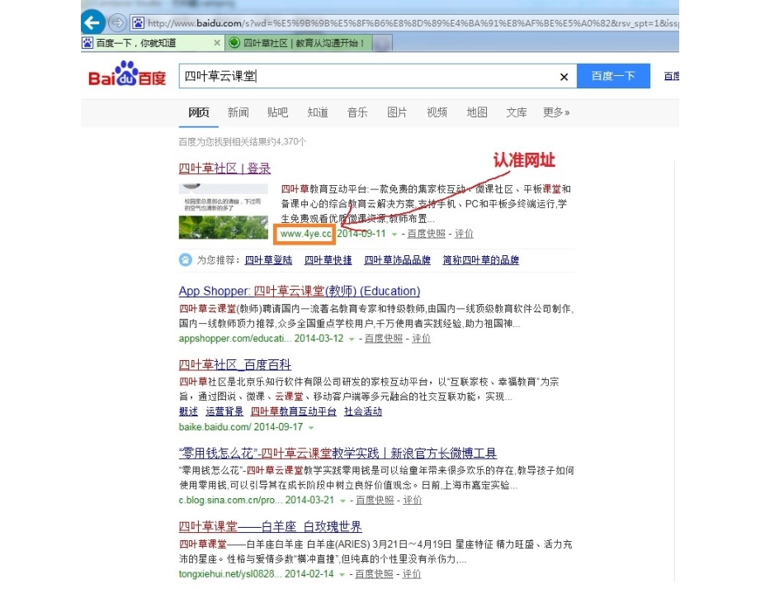Select the 图片 search category
Image resolution: width=784 pixels, height=589 pixels.
pyautogui.click(x=397, y=112)
